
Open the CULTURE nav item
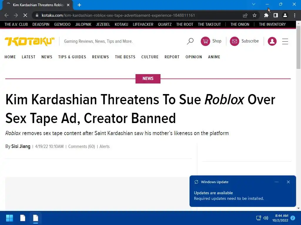click(x=150, y=57)
